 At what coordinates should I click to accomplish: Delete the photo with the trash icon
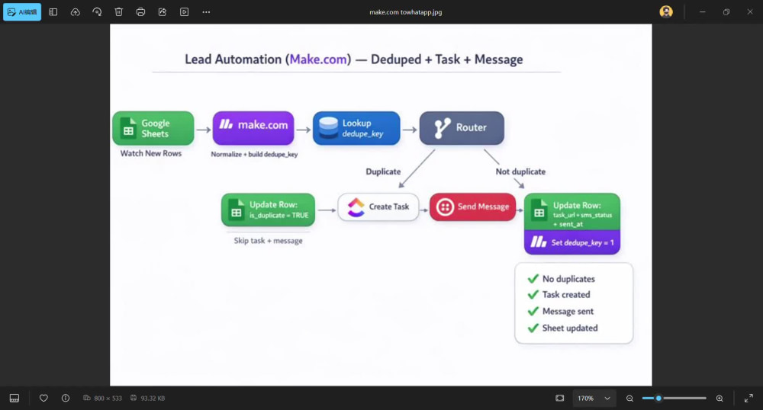pyautogui.click(x=119, y=12)
